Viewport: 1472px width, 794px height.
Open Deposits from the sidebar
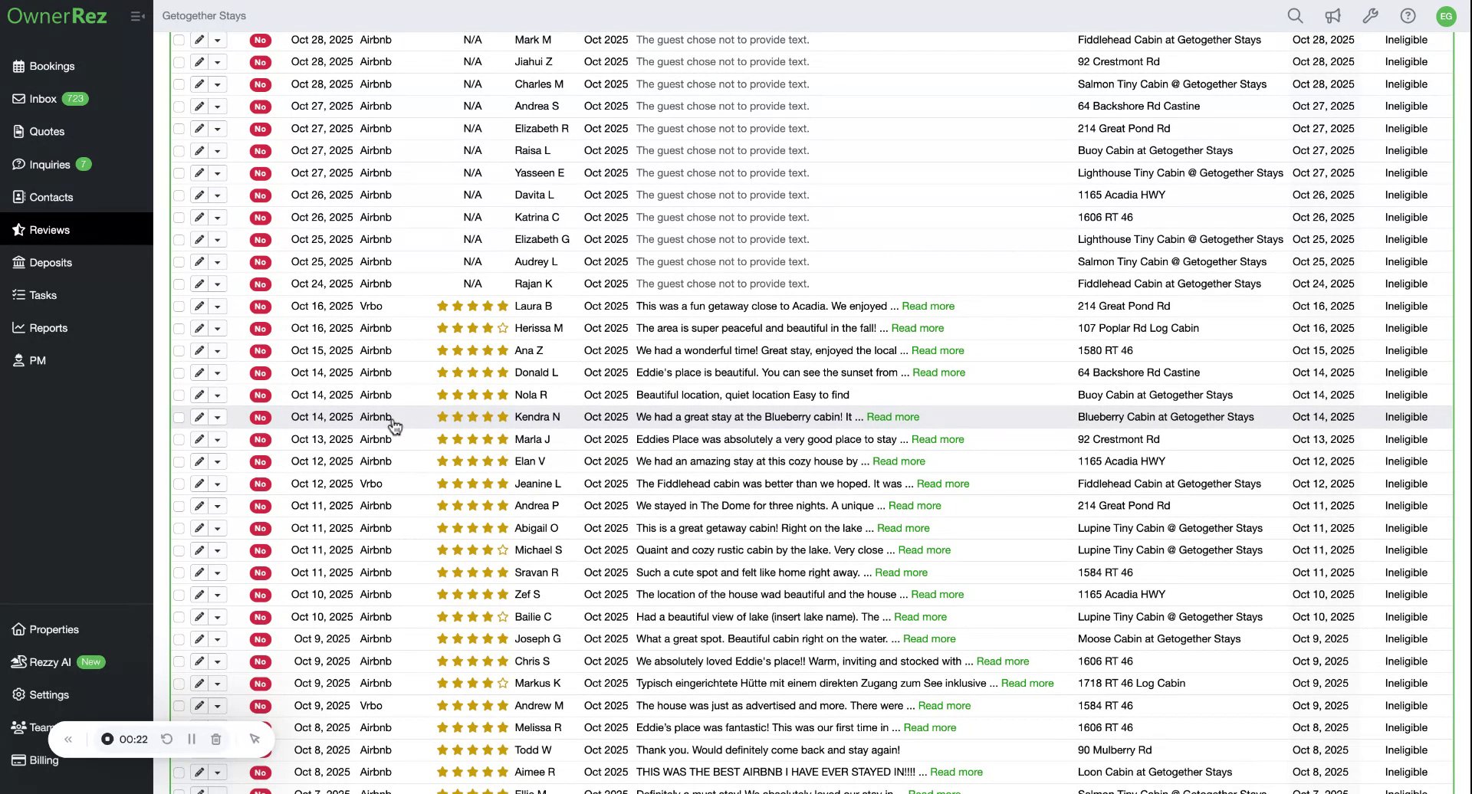point(51,262)
